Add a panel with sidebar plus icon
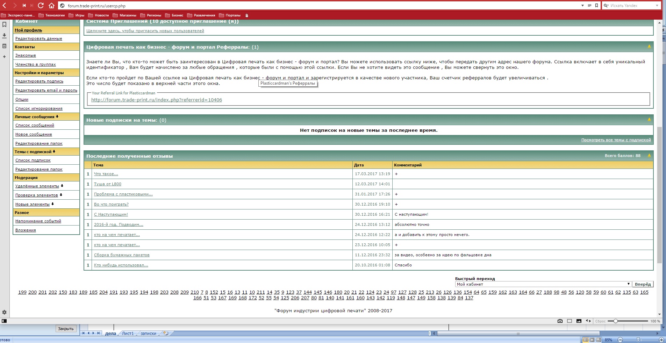The height and width of the screenshot is (343, 666). pyautogui.click(x=4, y=57)
